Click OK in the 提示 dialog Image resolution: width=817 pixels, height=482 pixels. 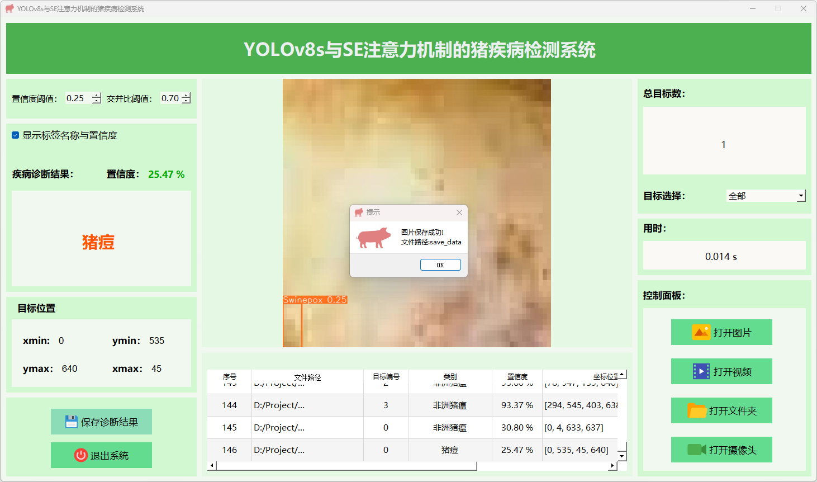440,265
